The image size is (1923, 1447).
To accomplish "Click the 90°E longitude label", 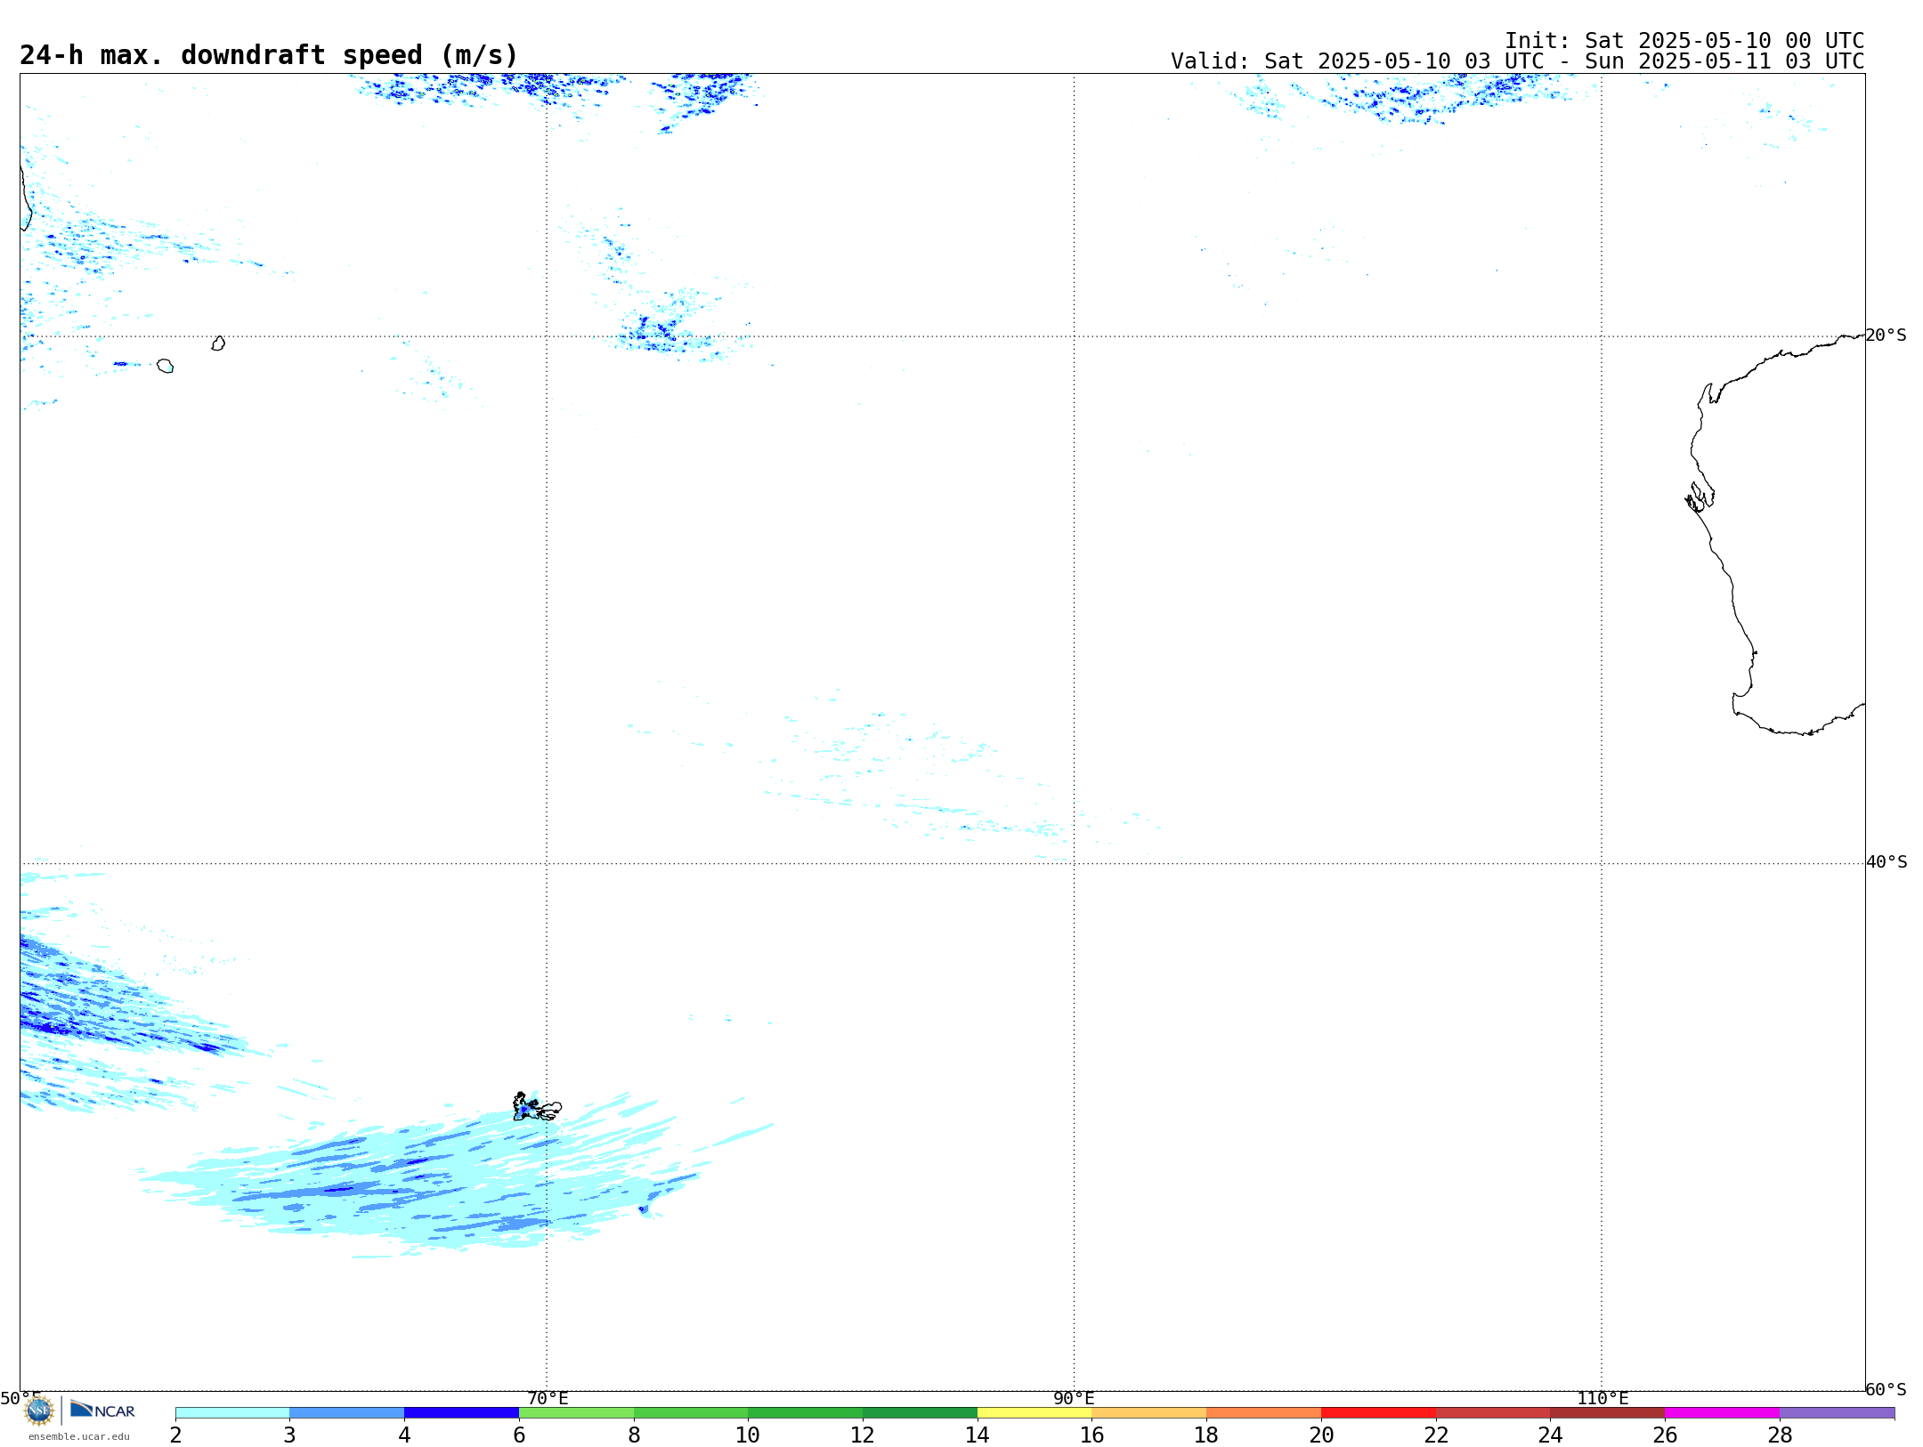I will (x=1075, y=1399).
